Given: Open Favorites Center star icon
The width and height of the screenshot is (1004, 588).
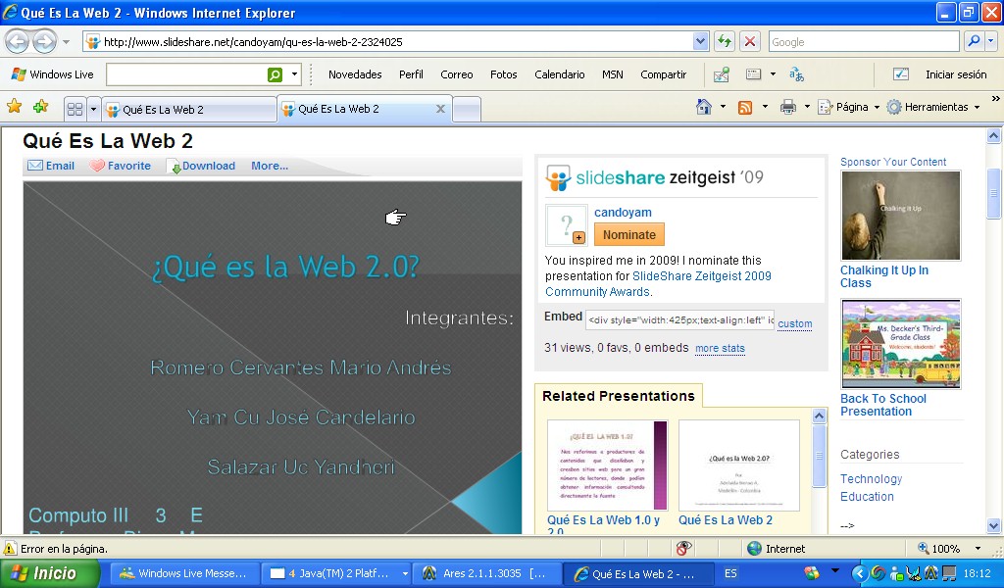Looking at the screenshot, I should point(15,107).
